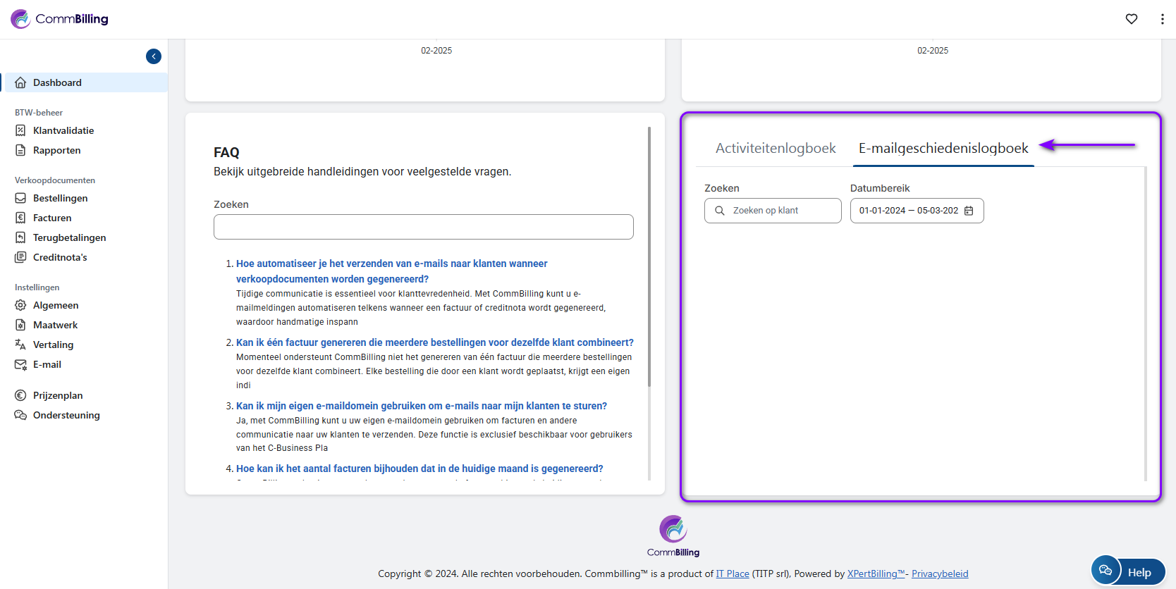Screen dimensions: 1176x589
Task: Select the E-mailgeschiedenislogboek tab
Action: tap(943, 148)
